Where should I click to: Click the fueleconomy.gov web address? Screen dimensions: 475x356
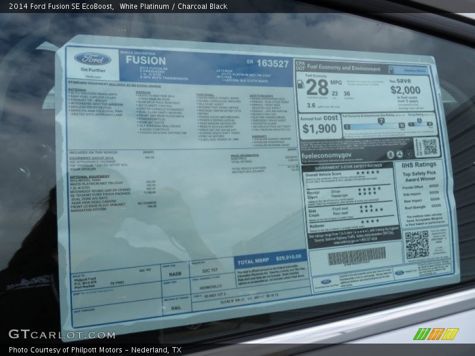[x=327, y=156]
